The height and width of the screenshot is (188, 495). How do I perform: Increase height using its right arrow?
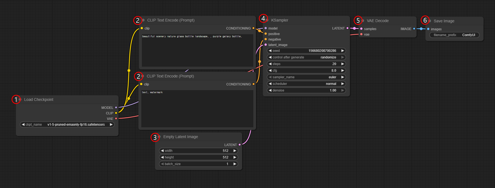[x=235, y=157]
